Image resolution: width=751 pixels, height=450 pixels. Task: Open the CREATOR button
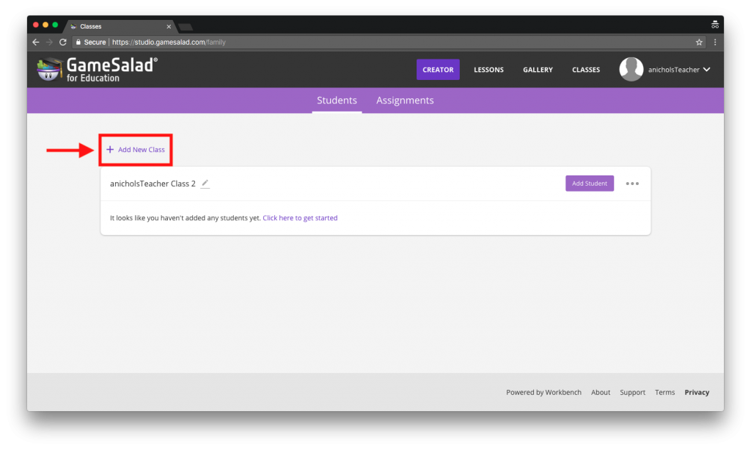(x=438, y=70)
